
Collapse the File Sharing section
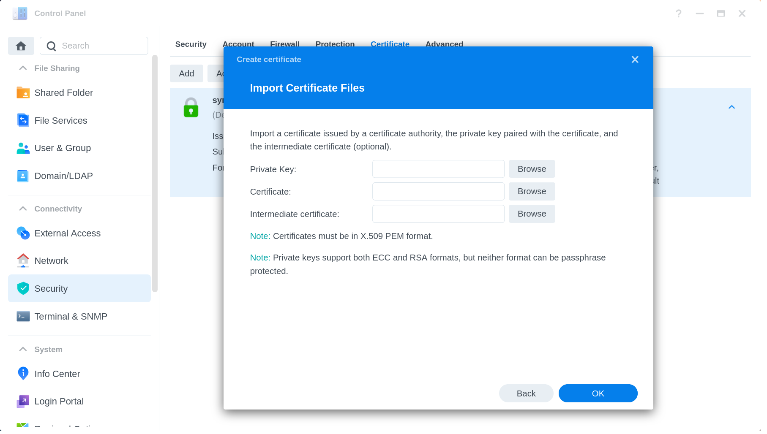(x=23, y=68)
